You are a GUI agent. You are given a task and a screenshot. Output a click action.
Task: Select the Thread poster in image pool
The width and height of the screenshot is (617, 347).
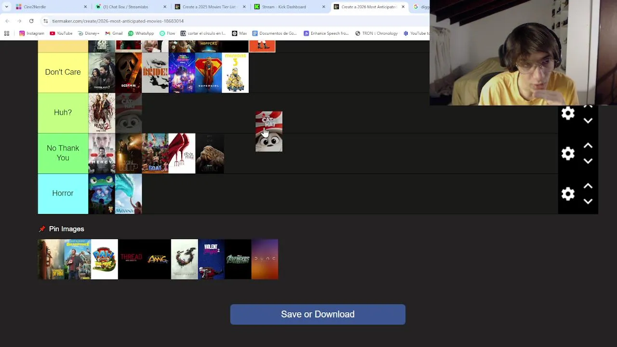pos(131,259)
